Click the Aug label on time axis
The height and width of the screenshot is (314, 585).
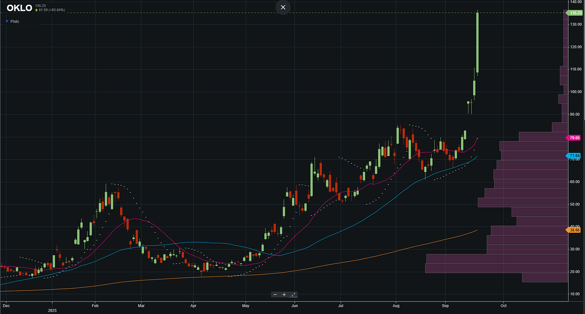(397, 306)
